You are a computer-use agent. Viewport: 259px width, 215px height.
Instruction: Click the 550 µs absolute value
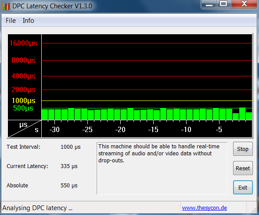click(69, 186)
